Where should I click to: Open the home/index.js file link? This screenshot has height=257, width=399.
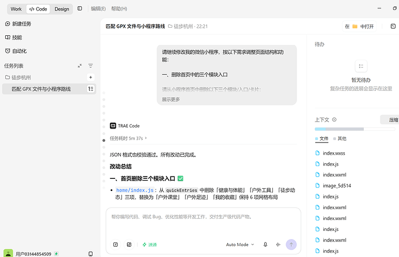coord(135,190)
